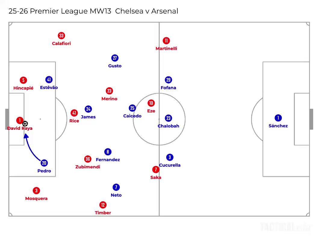Select Zubimendi's red number 36 marker
The width and height of the screenshot is (318, 238).
point(88,159)
